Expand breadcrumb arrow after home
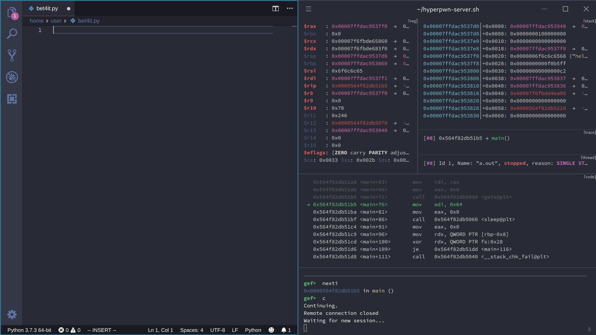 coord(47,21)
